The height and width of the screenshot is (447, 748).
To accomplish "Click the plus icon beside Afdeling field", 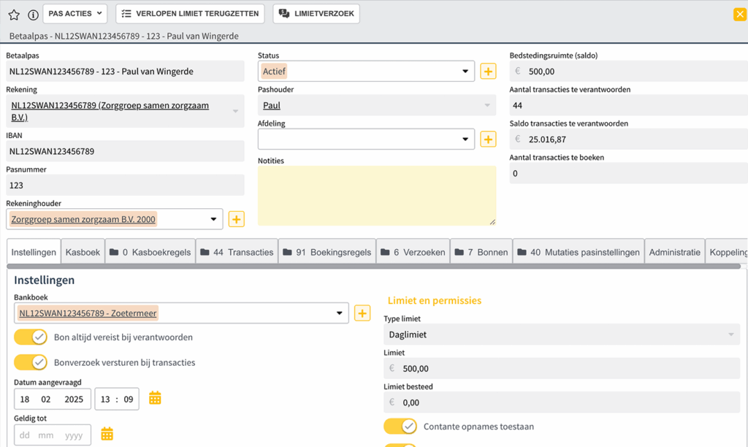I will coord(488,140).
